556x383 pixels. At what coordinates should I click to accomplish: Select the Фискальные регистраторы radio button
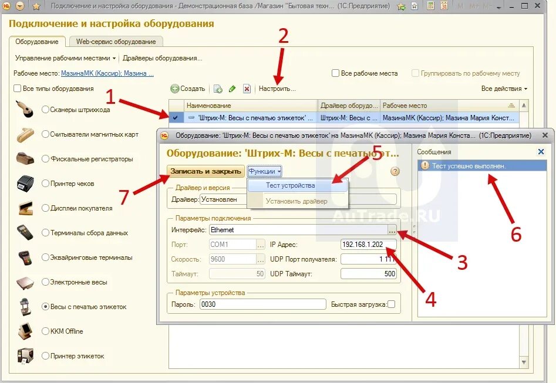click(45, 159)
